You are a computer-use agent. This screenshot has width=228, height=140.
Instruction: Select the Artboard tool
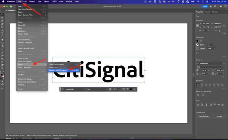point(2,62)
